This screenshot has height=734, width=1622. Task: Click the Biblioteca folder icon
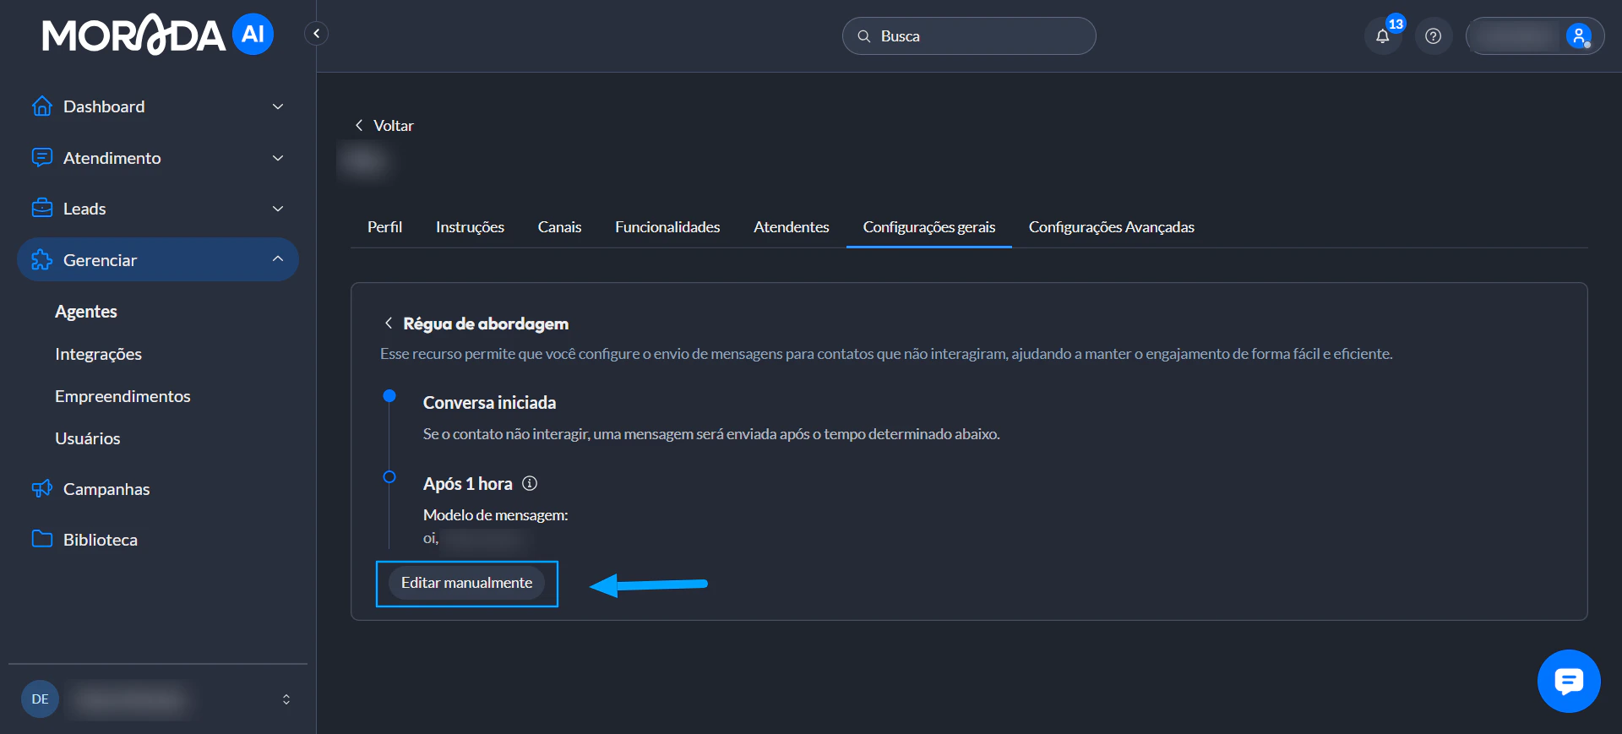[41, 539]
